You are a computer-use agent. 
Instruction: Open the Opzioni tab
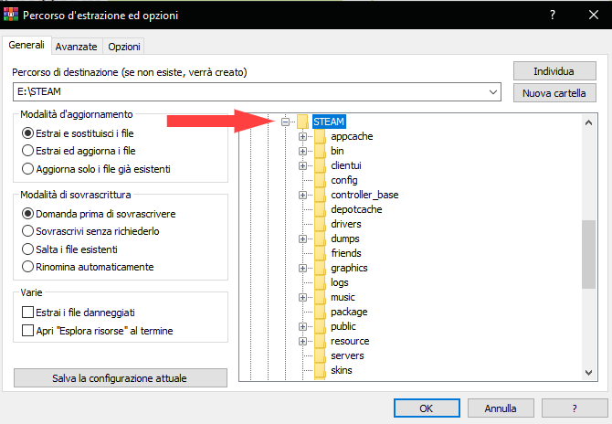[x=123, y=47]
